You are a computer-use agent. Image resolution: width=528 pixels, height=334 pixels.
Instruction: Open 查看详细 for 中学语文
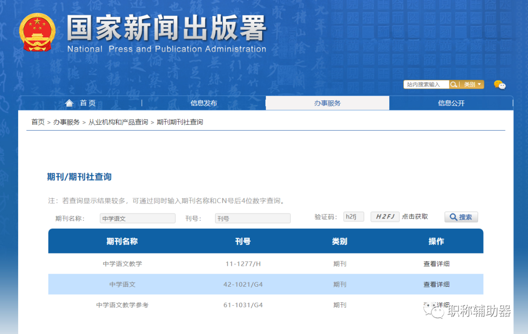(436, 284)
